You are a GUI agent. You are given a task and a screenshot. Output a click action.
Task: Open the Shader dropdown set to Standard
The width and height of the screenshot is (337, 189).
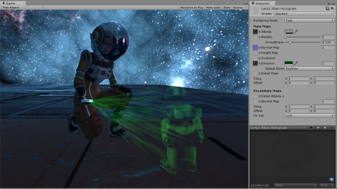coord(304,14)
